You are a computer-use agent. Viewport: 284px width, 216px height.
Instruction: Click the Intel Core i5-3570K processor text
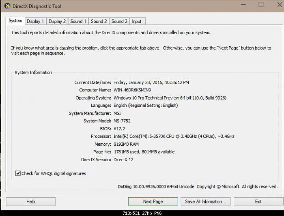coord(174,136)
